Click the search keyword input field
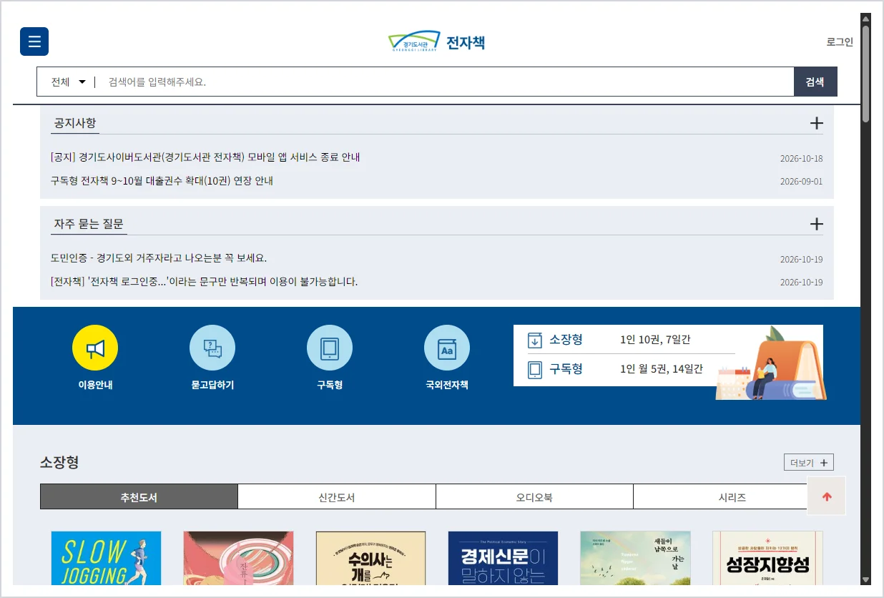884x598 pixels. coord(446,82)
